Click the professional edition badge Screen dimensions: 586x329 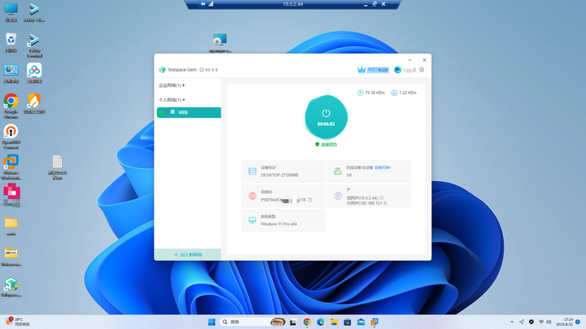(378, 70)
